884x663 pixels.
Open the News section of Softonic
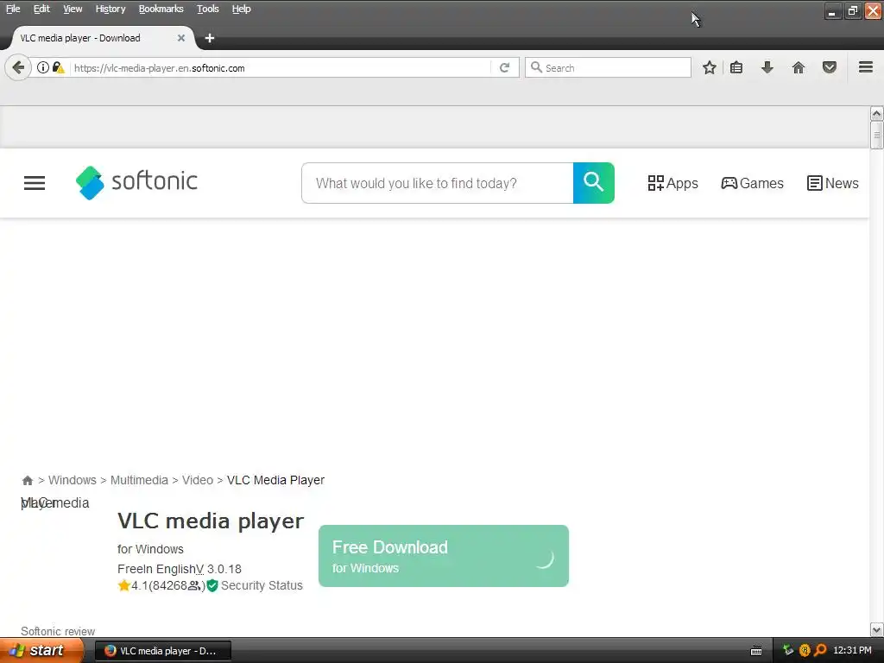tap(833, 183)
